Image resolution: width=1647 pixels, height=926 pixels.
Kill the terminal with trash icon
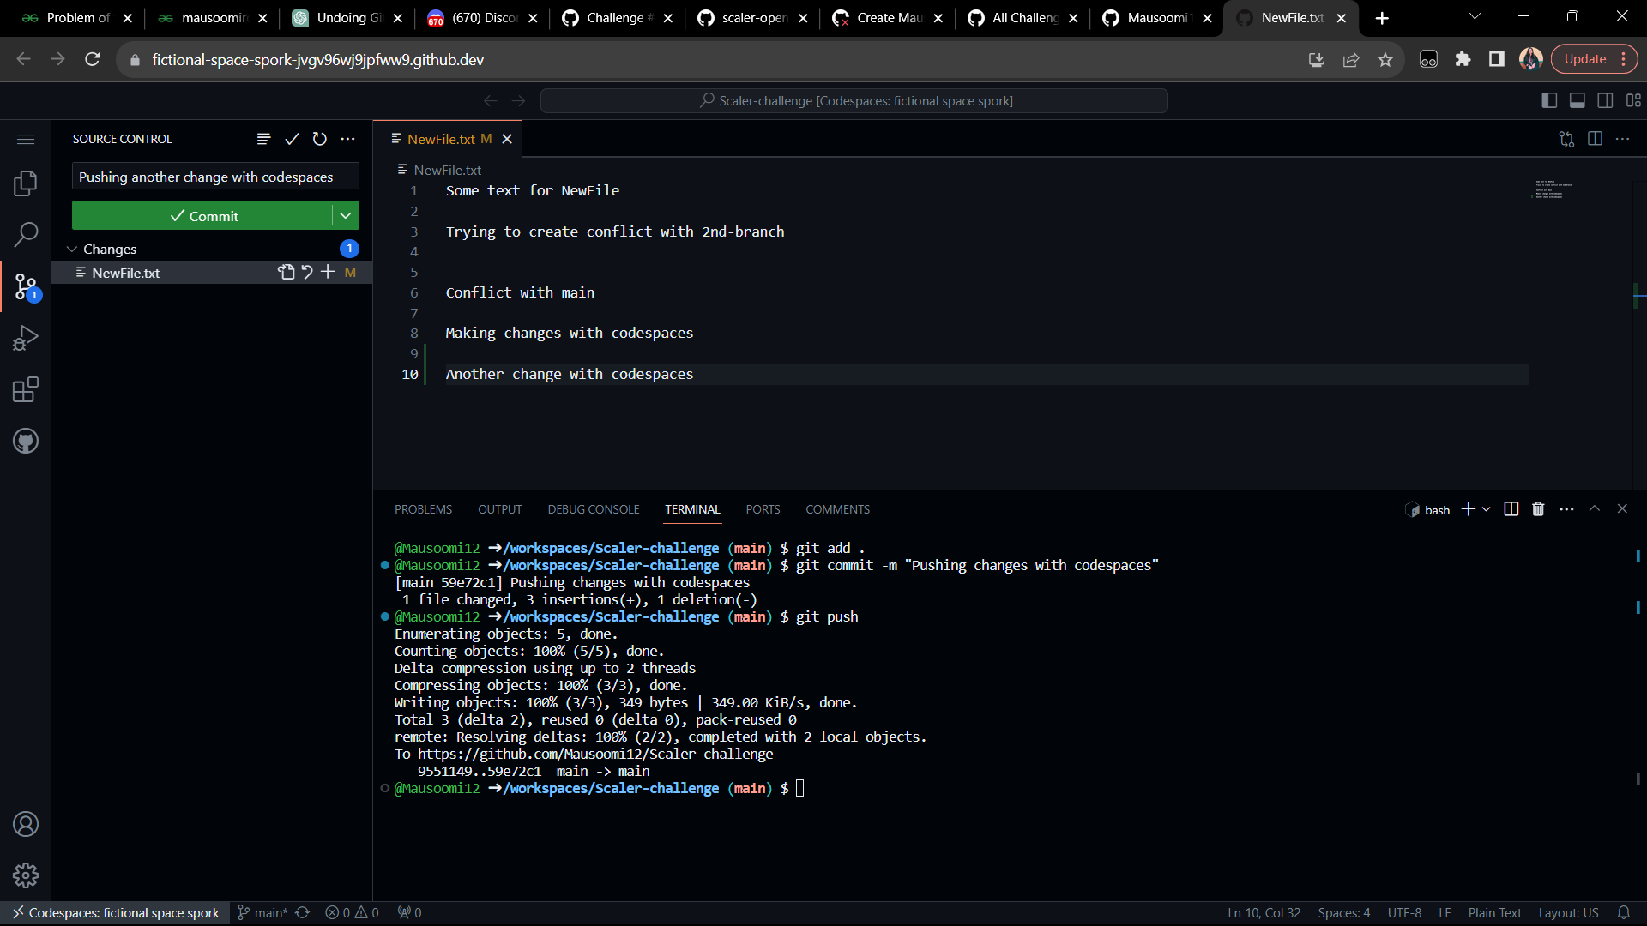(1536, 508)
